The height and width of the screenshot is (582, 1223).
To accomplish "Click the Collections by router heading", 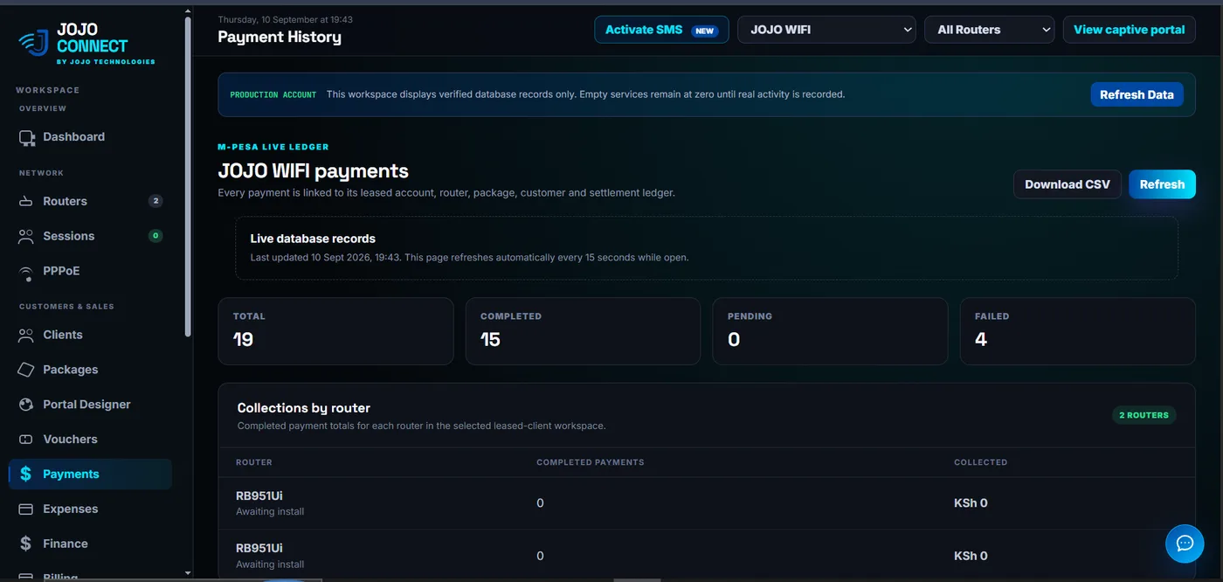I will [x=304, y=408].
